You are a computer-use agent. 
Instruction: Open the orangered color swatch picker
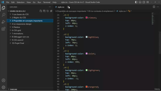tap(87, 87)
